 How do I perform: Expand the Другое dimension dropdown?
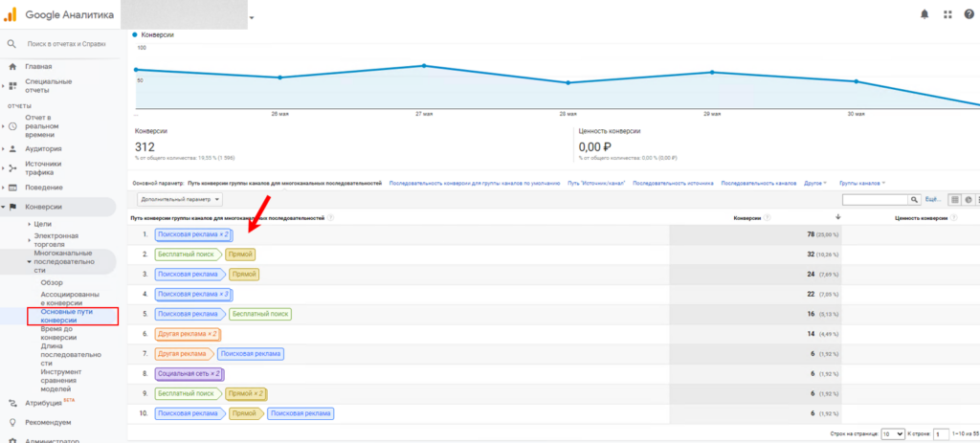[x=814, y=182]
